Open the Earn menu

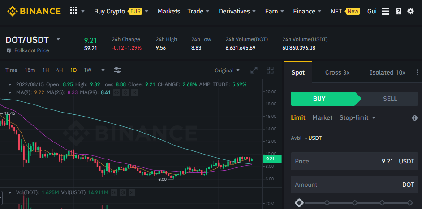pyautogui.click(x=275, y=11)
